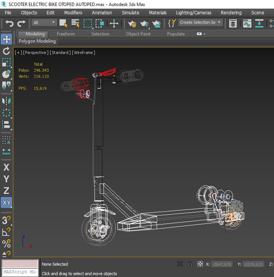Open the All selection filter dropdown
The image size is (274, 277).
coord(44,23)
